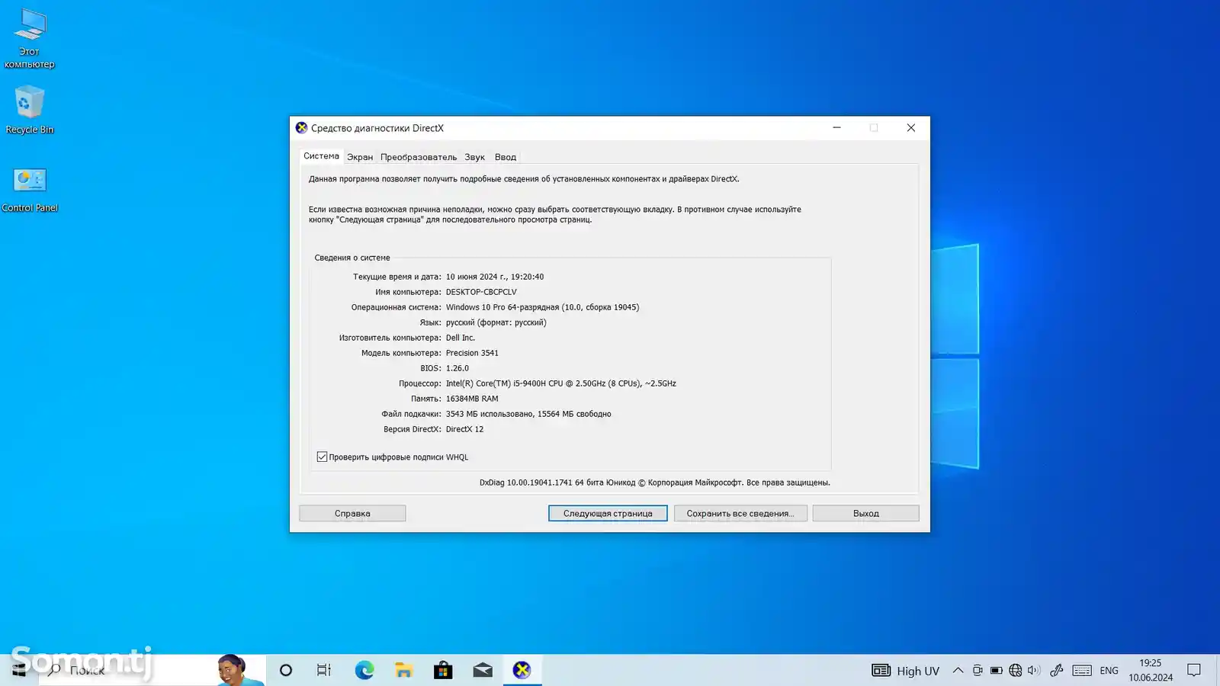Minimize the DirectX diagnostic window

(836, 128)
